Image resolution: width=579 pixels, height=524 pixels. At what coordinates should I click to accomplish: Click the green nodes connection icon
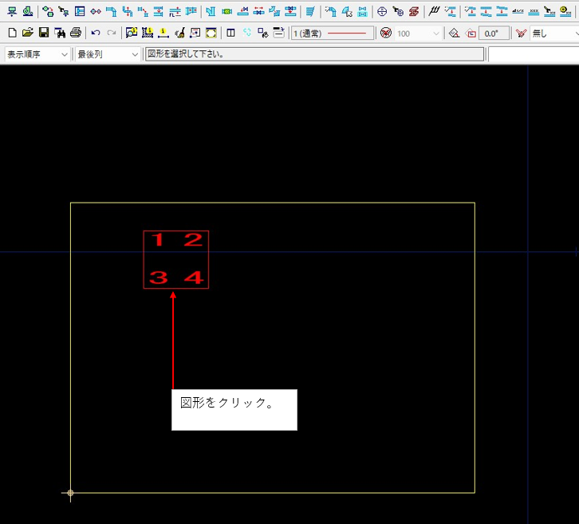(x=48, y=12)
